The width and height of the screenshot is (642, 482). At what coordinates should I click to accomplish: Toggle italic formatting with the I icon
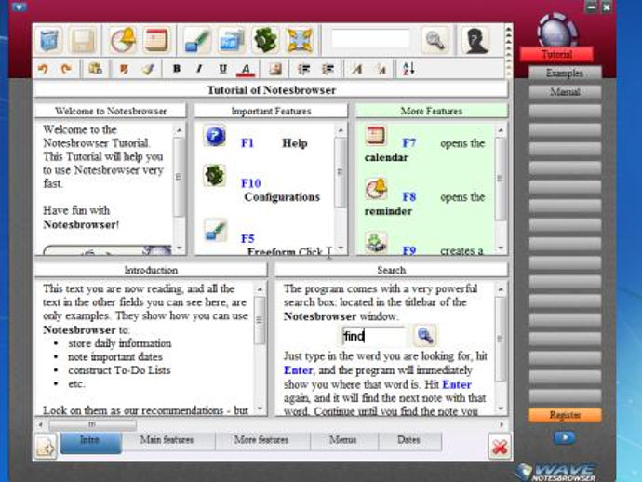coord(199,68)
